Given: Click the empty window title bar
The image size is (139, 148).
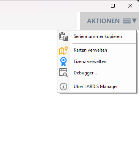Looking at the screenshot, I should tap(44, 6).
